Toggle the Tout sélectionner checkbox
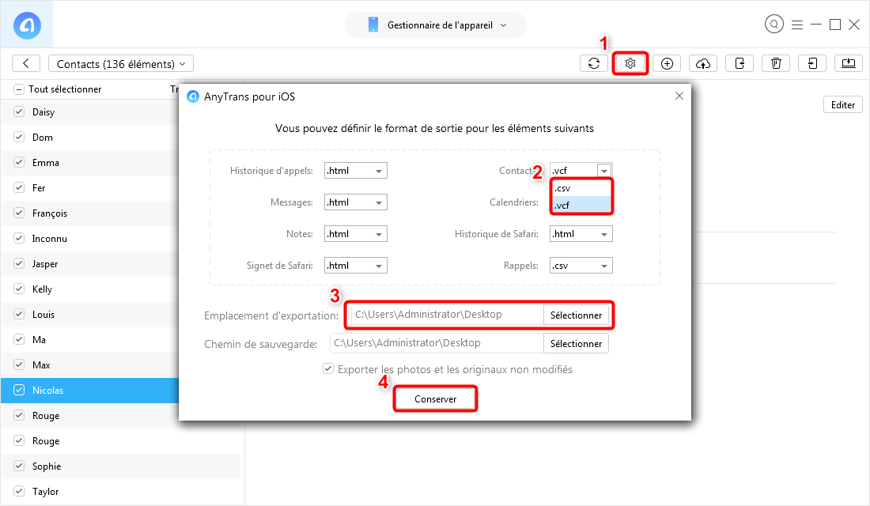The width and height of the screenshot is (870, 506). (19, 89)
